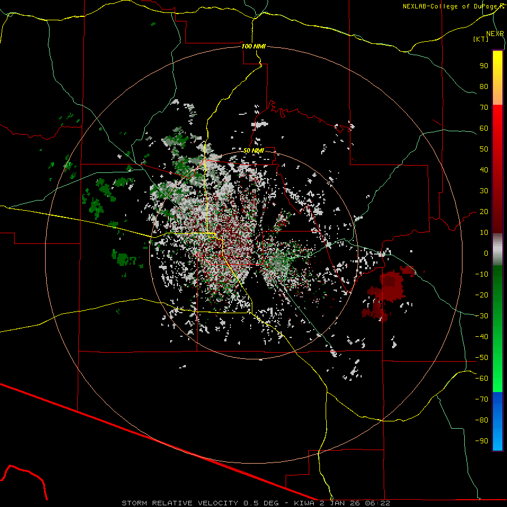Click the 90 value on the velocity scale

point(484,66)
